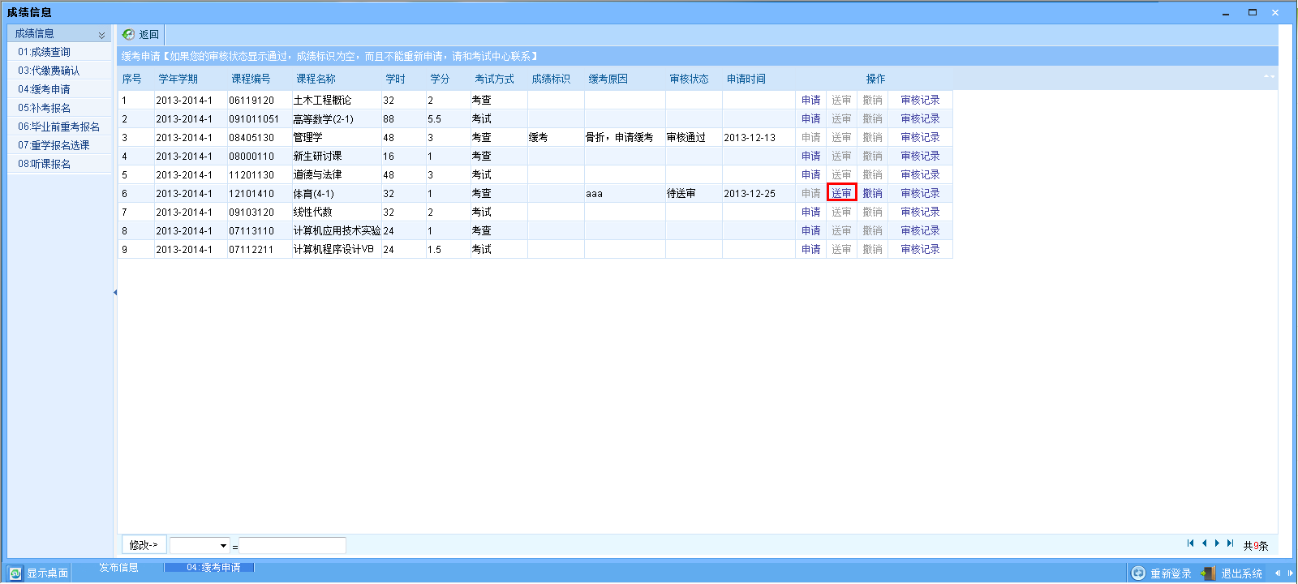This screenshot has height=584, width=1298.
Task: Open the field dropdown next to 修改
Action: coord(223,546)
